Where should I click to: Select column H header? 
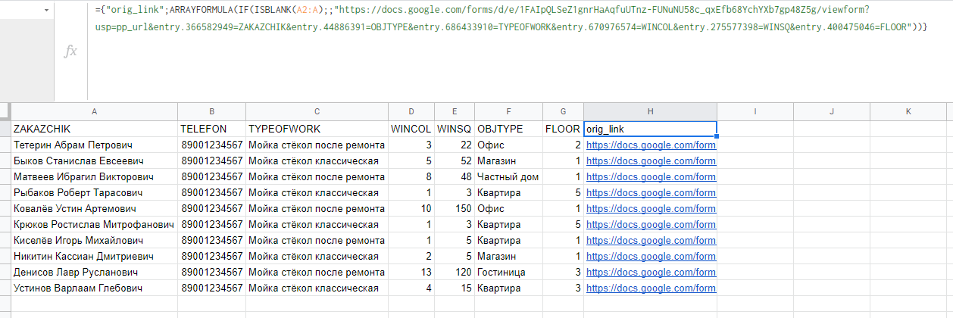(x=650, y=111)
